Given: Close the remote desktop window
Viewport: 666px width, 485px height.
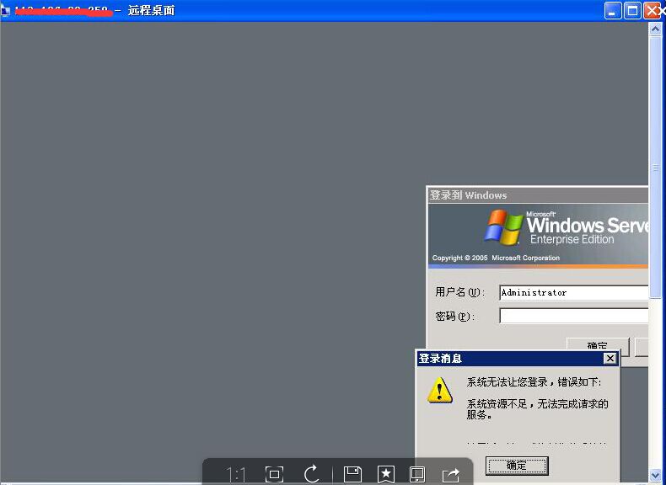Looking at the screenshot, I should tap(652, 11).
